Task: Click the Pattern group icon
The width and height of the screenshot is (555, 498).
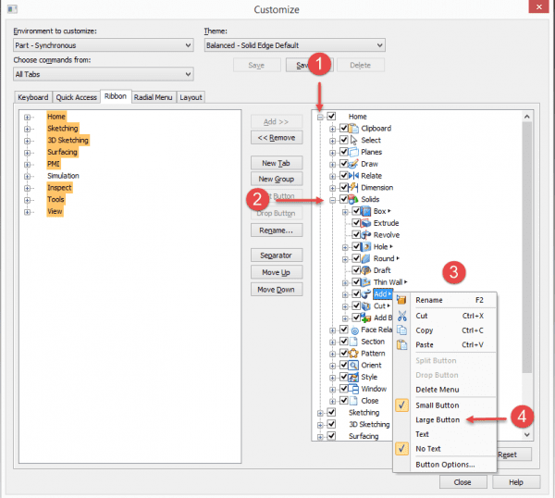Action: point(353,353)
